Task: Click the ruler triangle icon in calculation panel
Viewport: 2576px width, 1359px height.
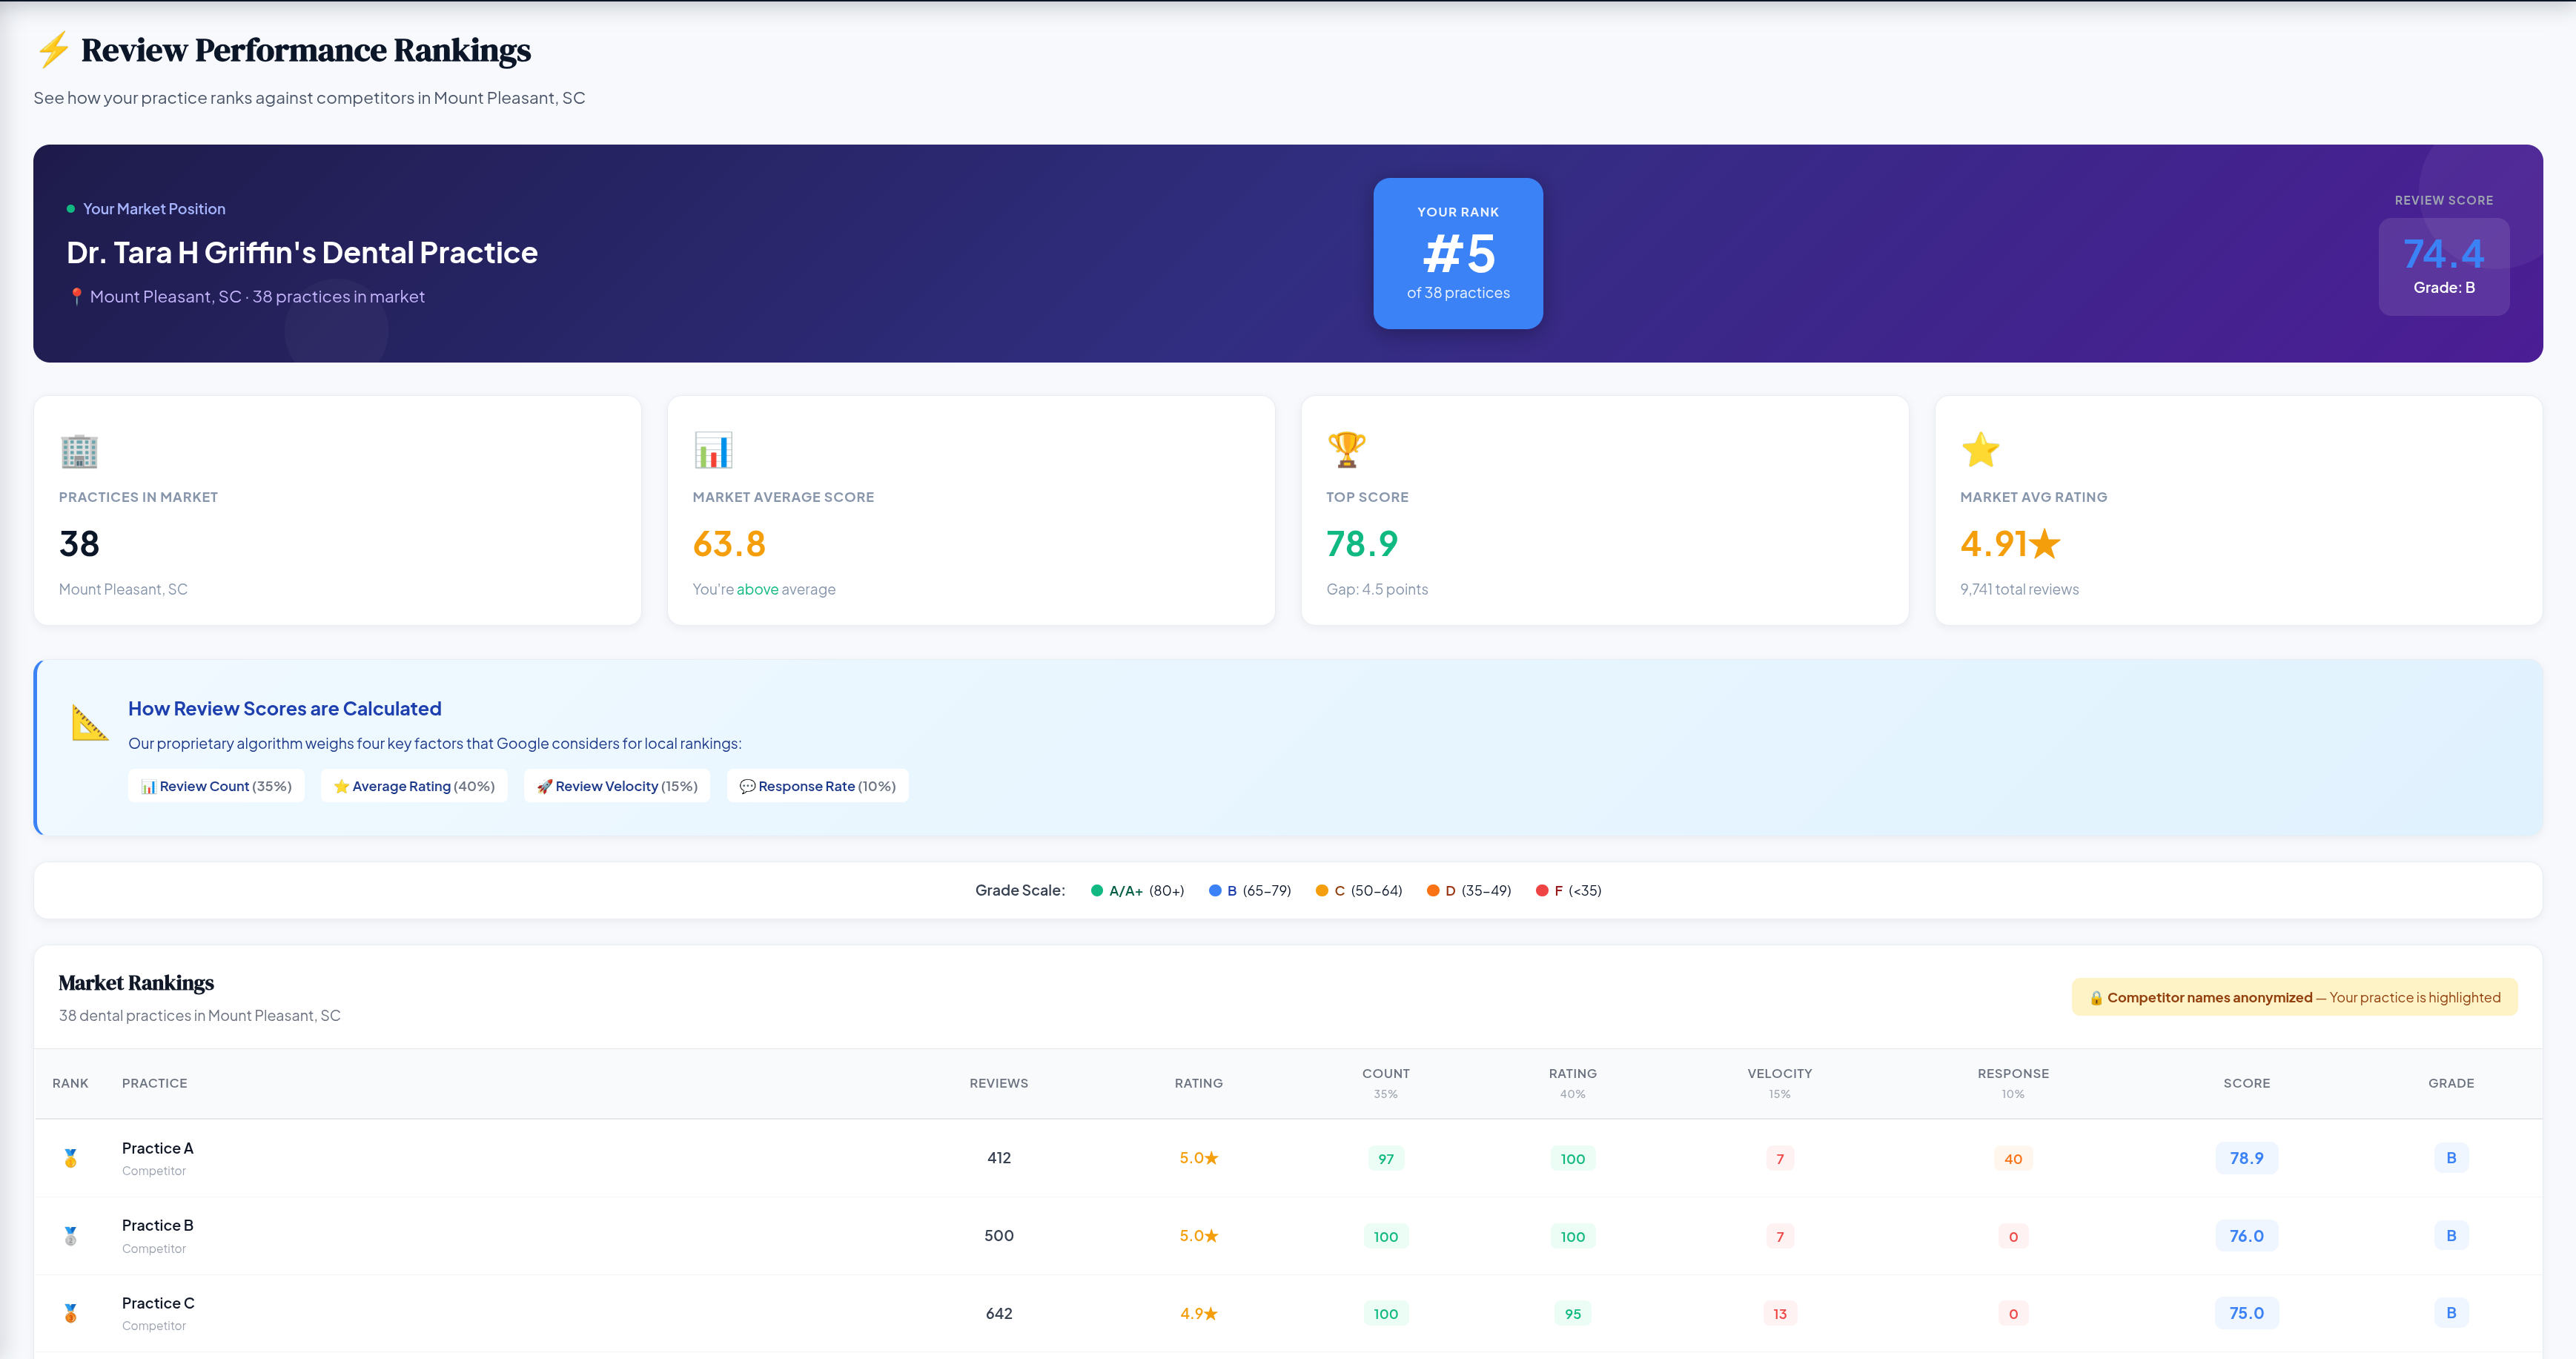Action: (90, 722)
